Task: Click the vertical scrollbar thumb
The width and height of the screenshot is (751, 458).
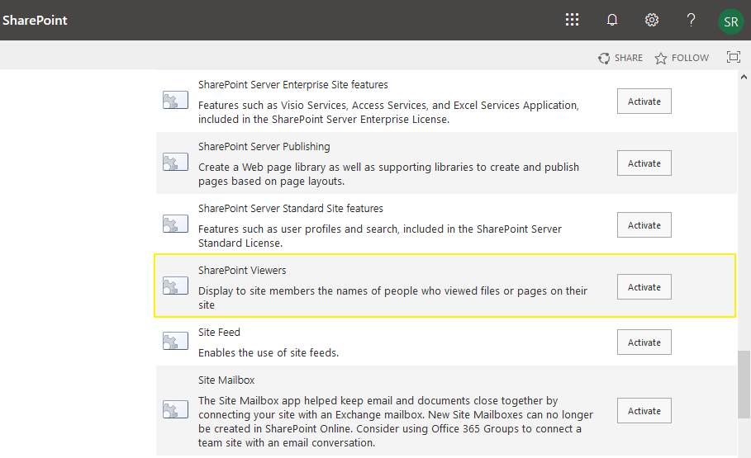Action: point(744,386)
